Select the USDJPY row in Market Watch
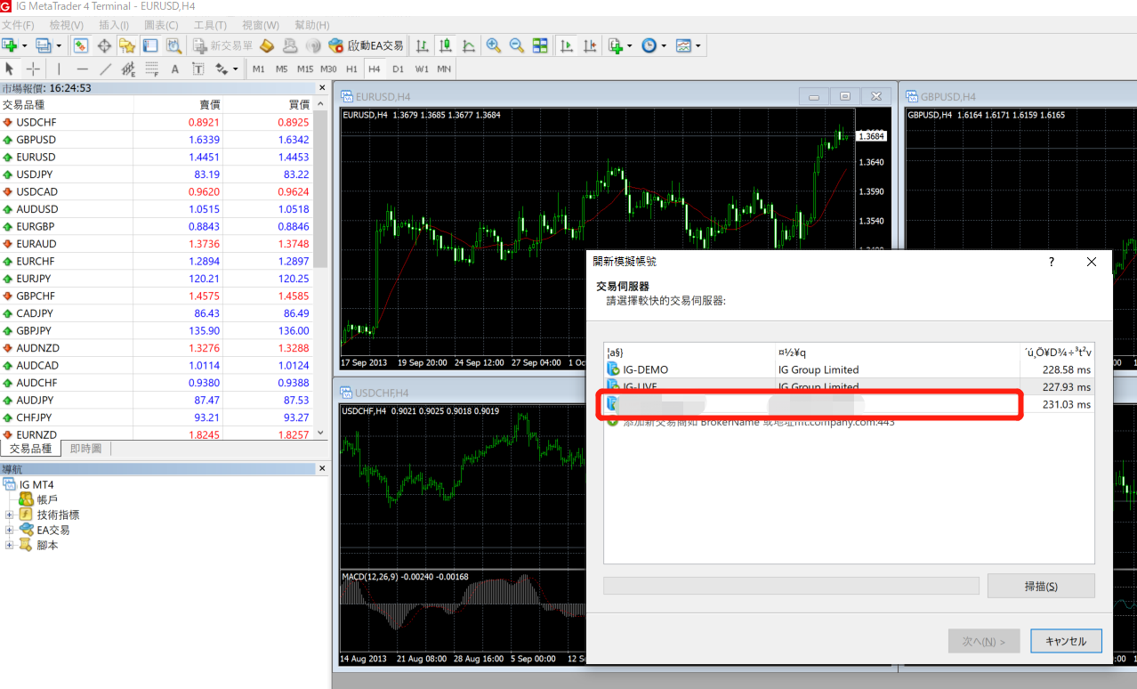Screen dimensions: 1137x689 coord(157,174)
